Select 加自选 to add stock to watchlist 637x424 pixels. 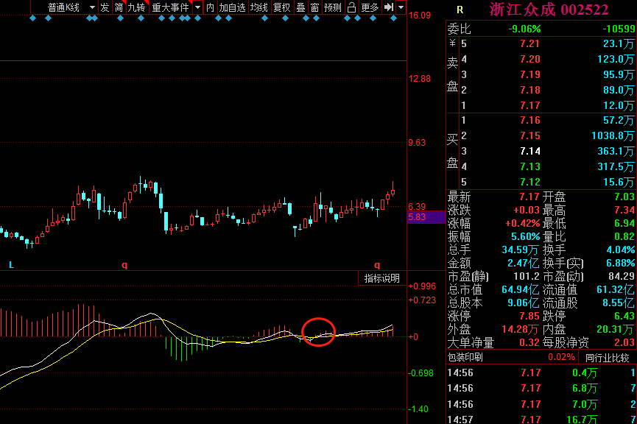[x=233, y=9]
